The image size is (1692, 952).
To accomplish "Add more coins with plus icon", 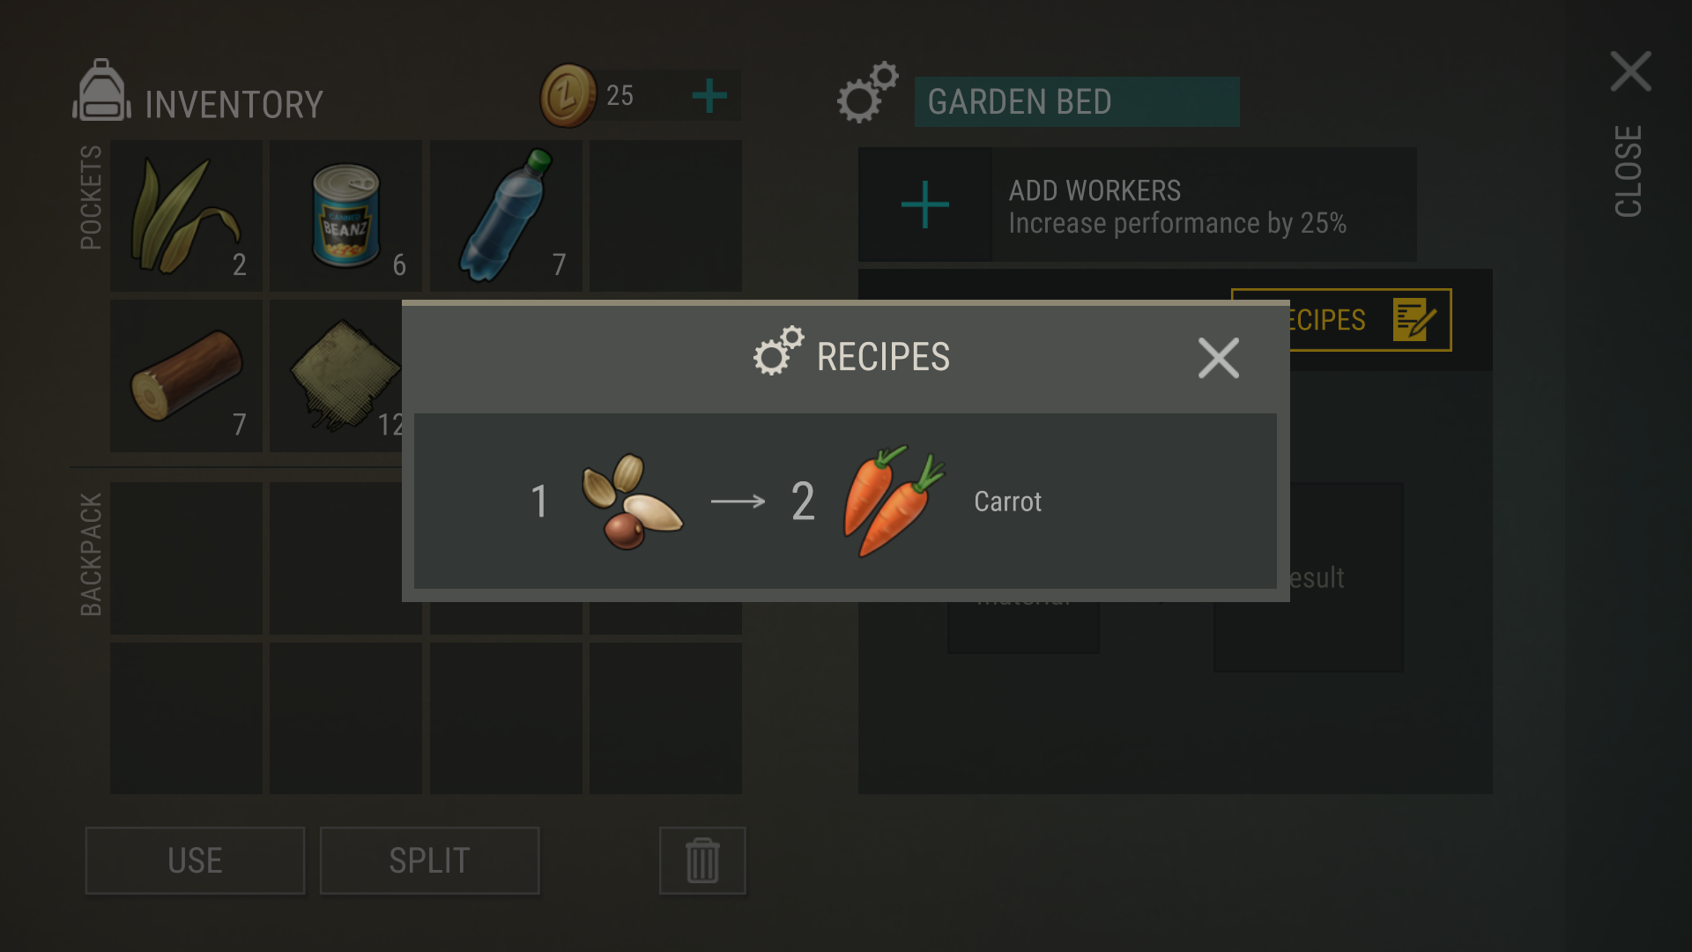I will click(709, 95).
